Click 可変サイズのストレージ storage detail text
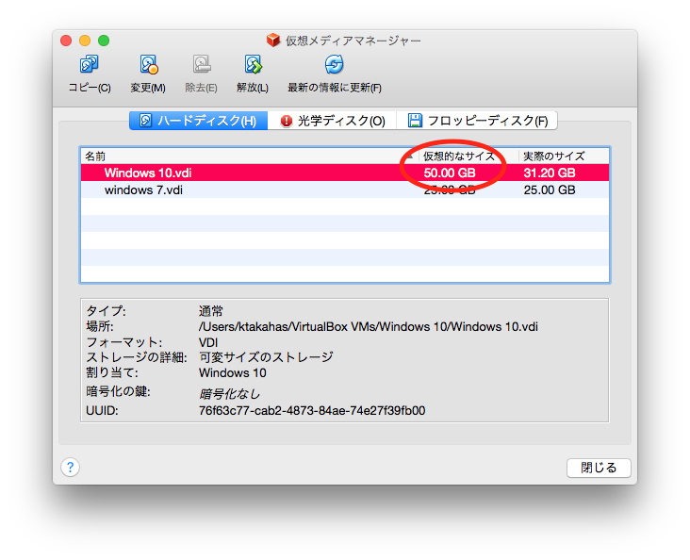The width and height of the screenshot is (690, 560). coord(266,357)
